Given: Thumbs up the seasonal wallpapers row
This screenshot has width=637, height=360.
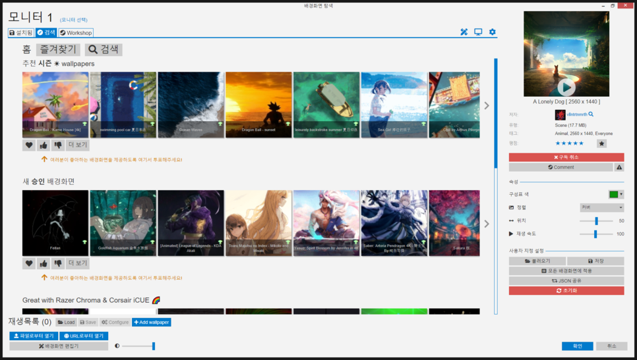Looking at the screenshot, I should coord(44,145).
